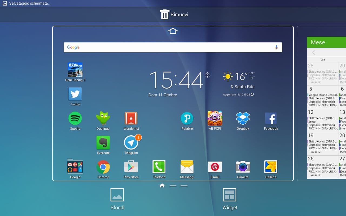The image size is (346, 216).
Task: Select day 19 in the calendar widget
Action: tap(311, 135)
